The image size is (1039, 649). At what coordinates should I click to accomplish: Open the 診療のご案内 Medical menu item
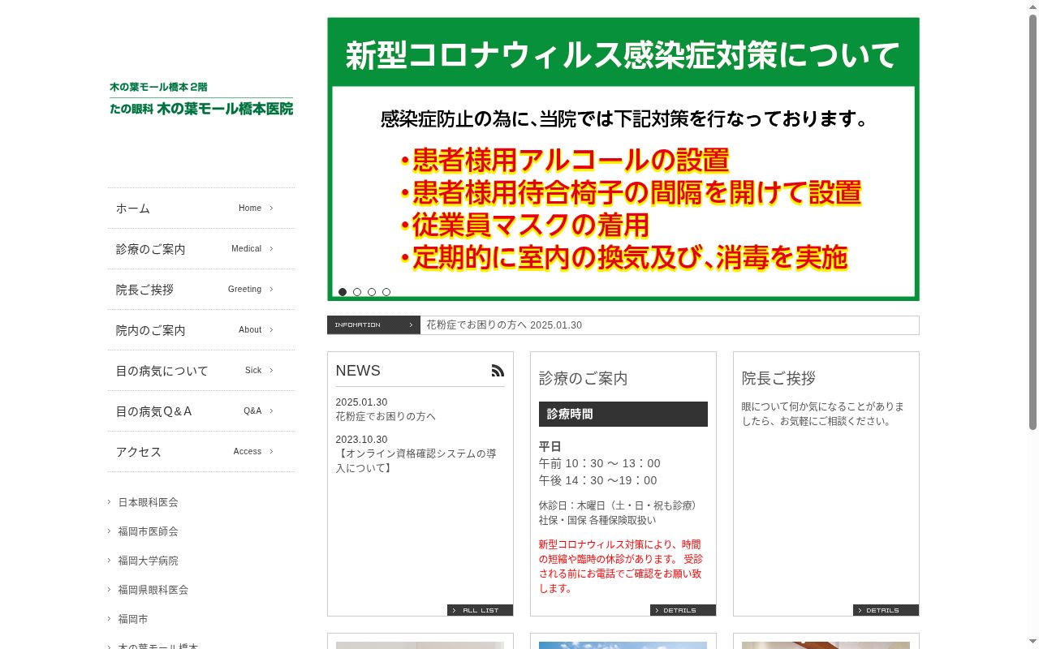point(201,249)
